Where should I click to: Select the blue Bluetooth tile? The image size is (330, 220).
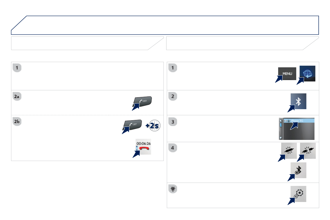[298, 101]
